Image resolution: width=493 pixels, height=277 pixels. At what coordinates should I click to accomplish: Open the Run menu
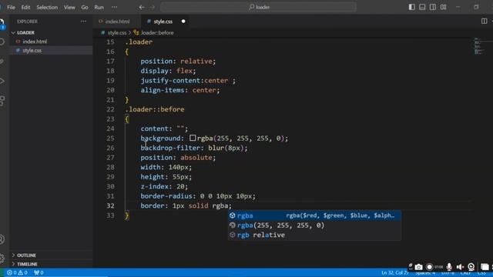click(99, 7)
